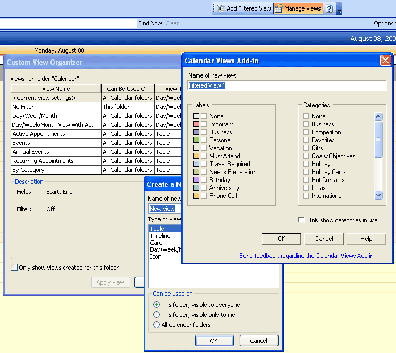Click the purple Birthday label color box
This screenshot has width=396, height=353.
coord(196,180)
